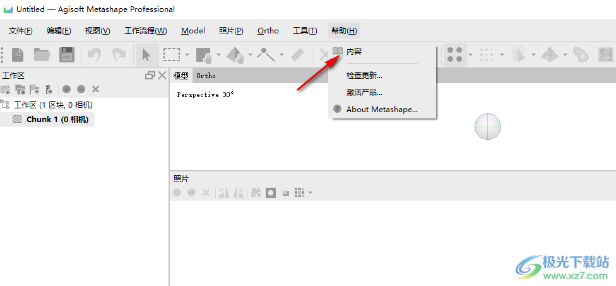
Task: Open the point cloud view dropdown arrow
Action: click(471, 55)
